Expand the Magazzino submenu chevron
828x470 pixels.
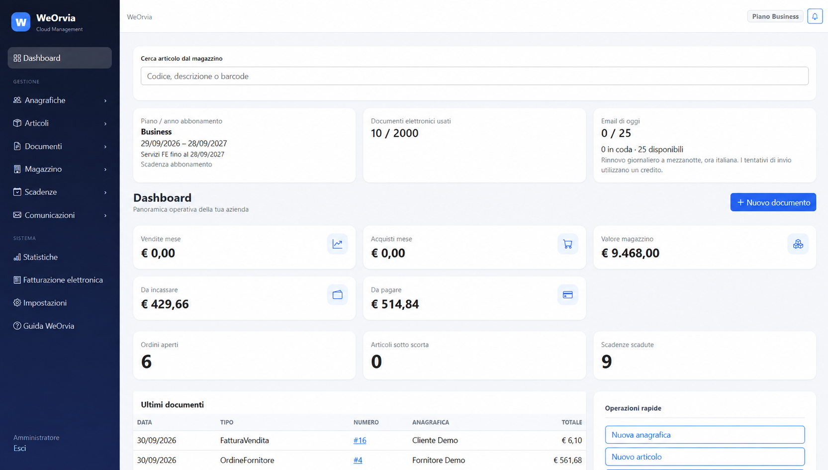(x=105, y=170)
